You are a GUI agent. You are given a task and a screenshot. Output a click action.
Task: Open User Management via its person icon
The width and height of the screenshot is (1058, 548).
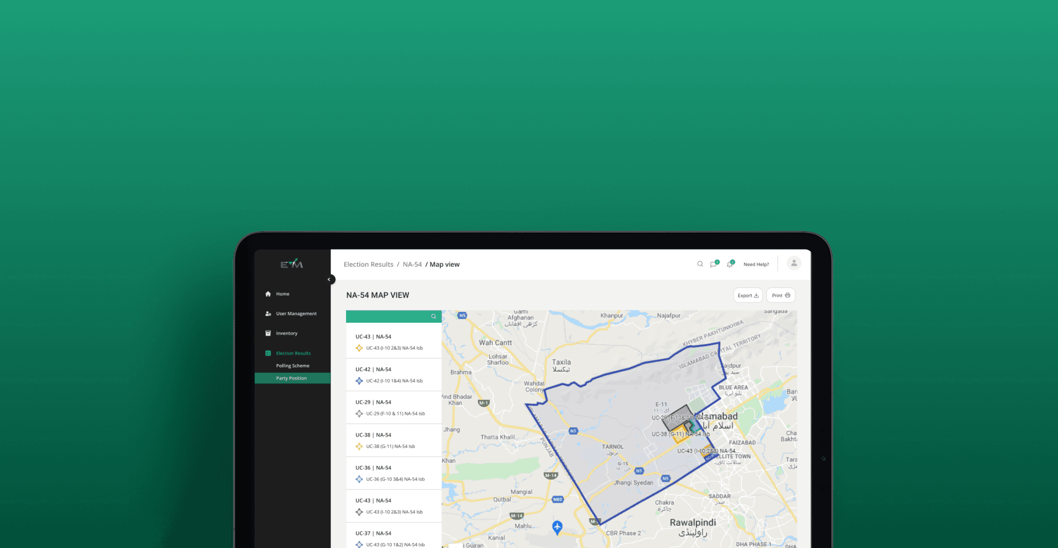coord(268,314)
